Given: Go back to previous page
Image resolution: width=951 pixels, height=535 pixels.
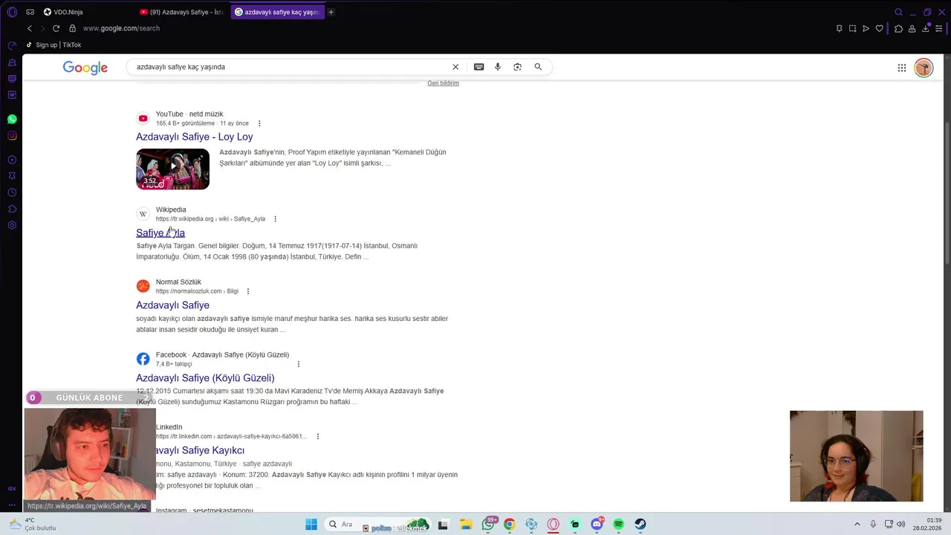Looking at the screenshot, I should (x=30, y=28).
